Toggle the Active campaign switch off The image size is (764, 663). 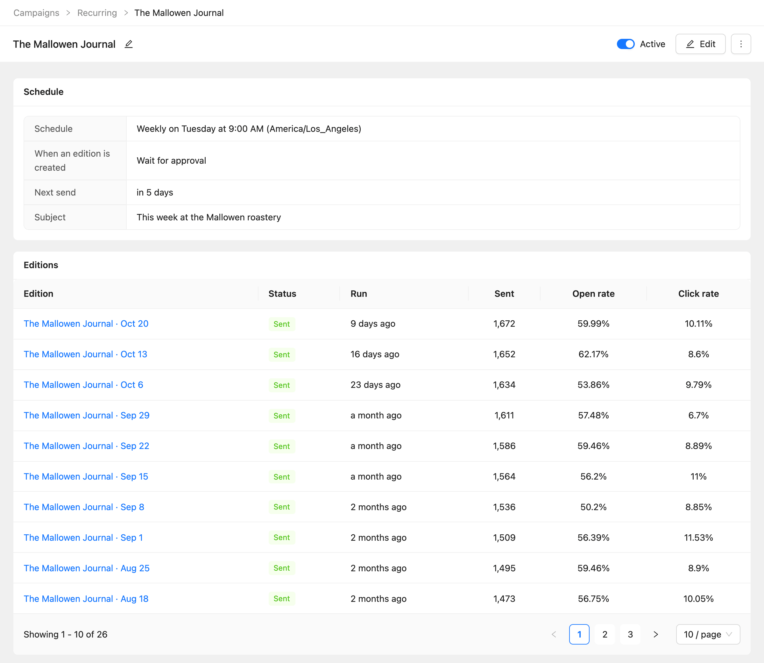click(626, 44)
